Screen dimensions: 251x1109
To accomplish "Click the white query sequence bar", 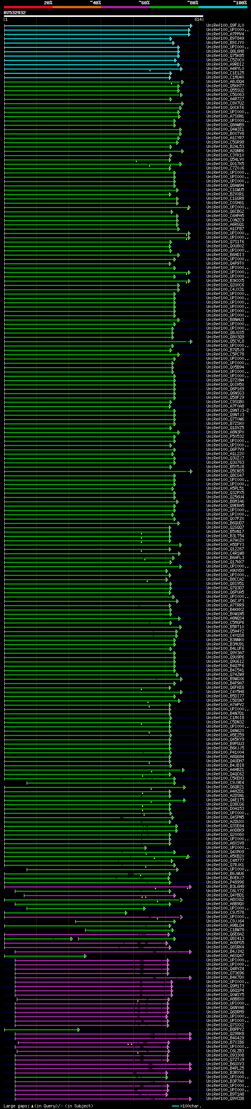I will click(104, 17).
